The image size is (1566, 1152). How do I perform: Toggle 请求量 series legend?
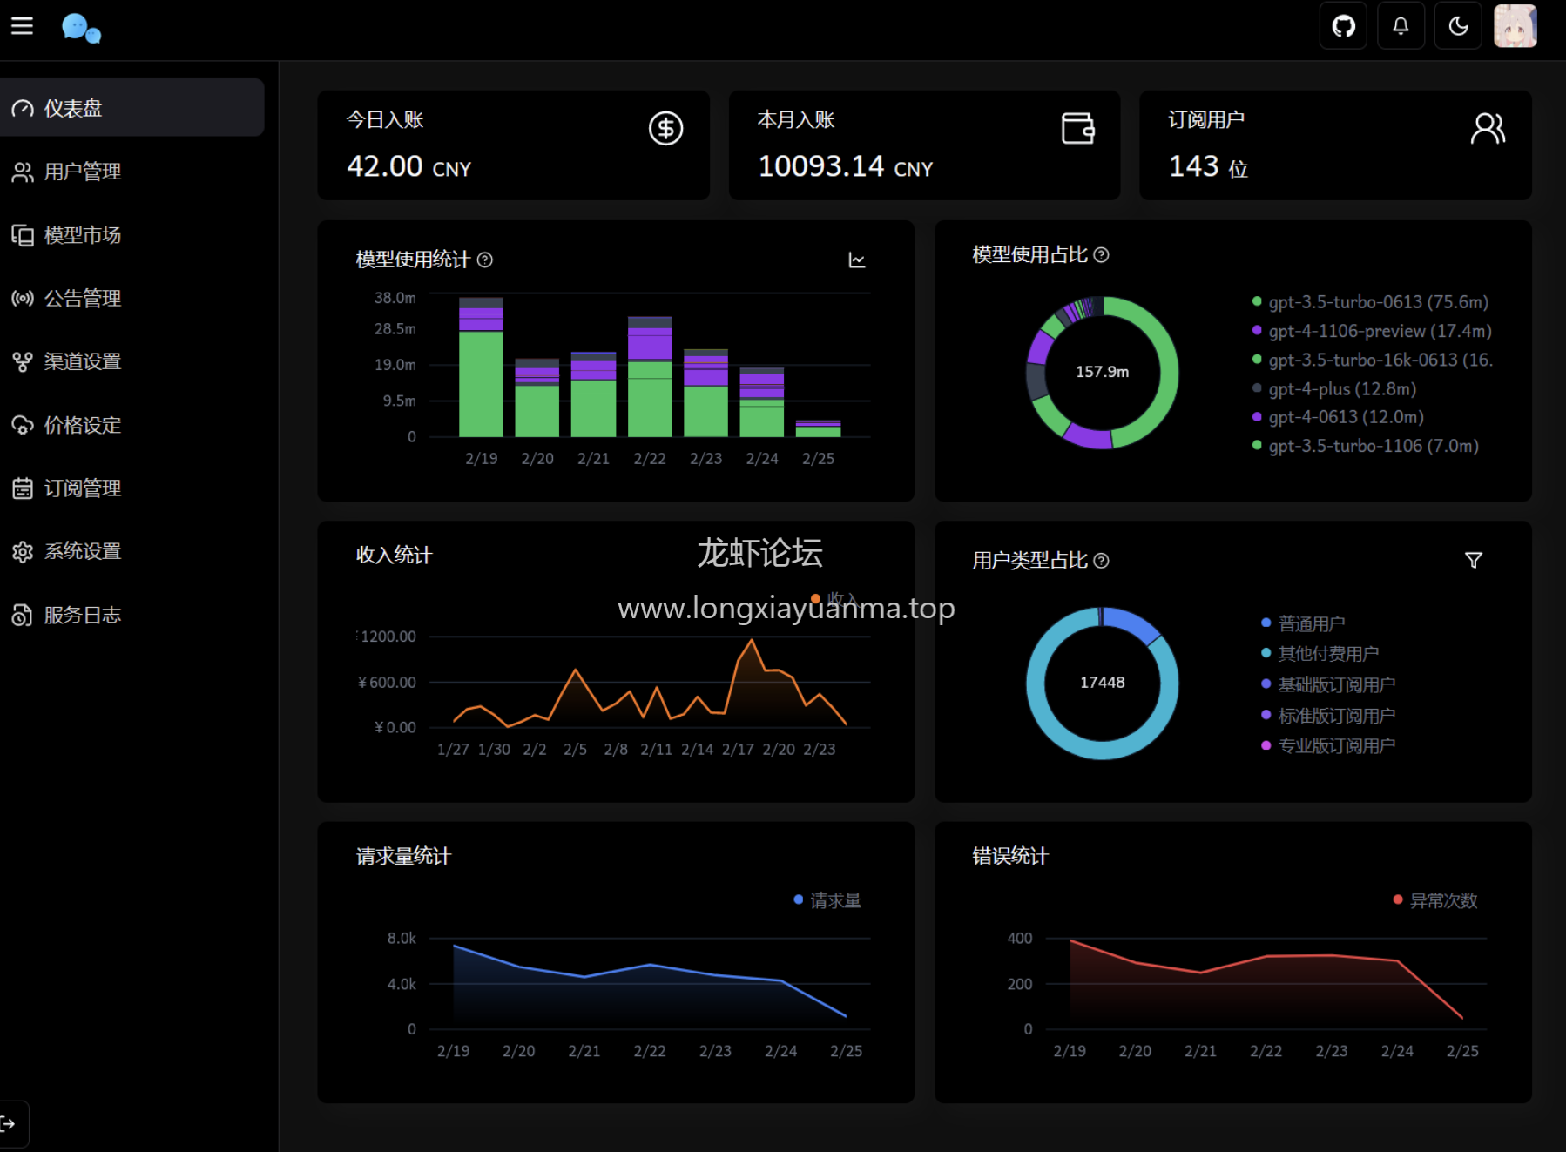tap(827, 900)
